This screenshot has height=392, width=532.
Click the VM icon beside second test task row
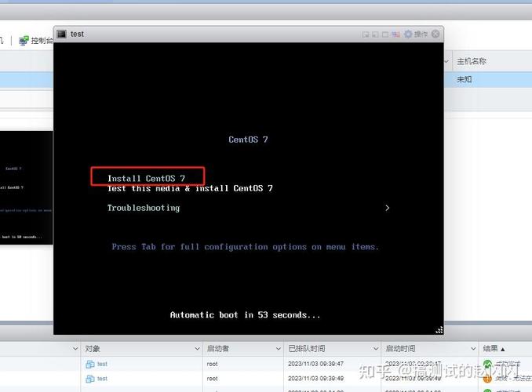[x=89, y=379]
